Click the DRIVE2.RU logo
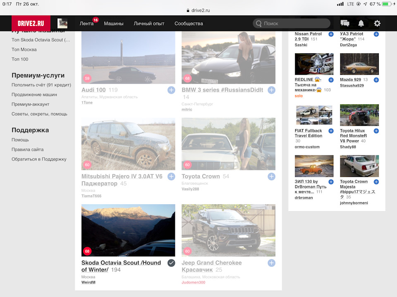The height and width of the screenshot is (297, 397). coord(31,24)
